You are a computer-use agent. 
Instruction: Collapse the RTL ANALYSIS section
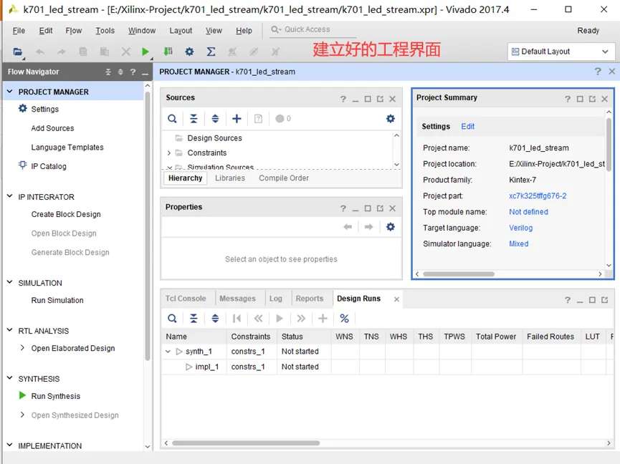pyautogui.click(x=10, y=330)
